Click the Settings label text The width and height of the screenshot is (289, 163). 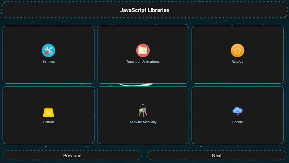(x=48, y=62)
